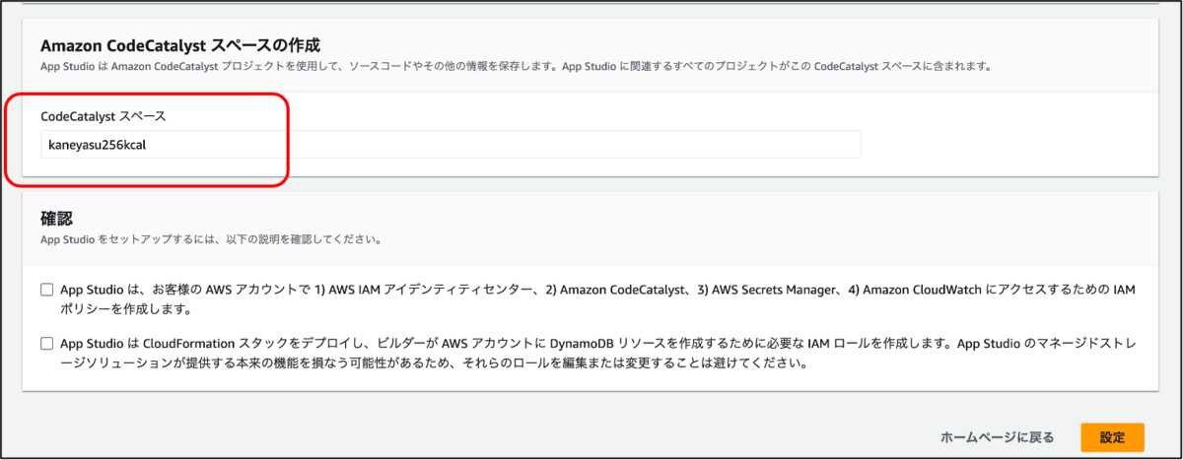Tick the CloudFormation スタック acknowledgement checkbox
The image size is (1183, 460).
[x=46, y=344]
